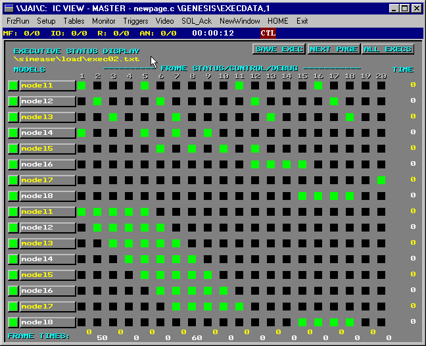
Task: Open the Monitor menu
Action: coord(104,21)
